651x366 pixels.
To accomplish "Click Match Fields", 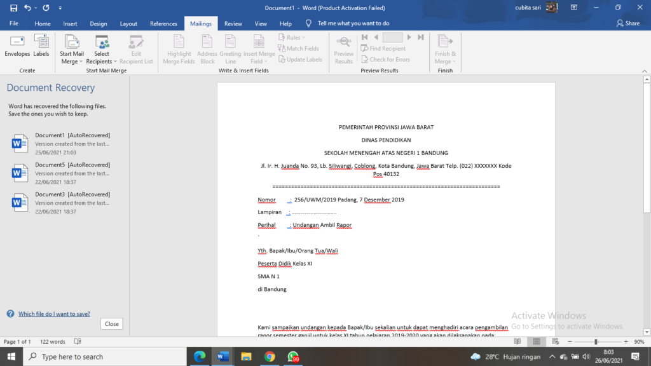I will coord(299,48).
